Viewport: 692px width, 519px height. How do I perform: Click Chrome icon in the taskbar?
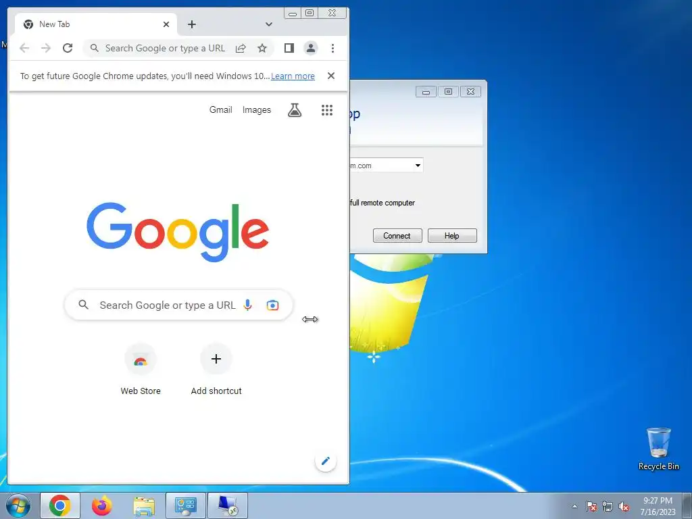click(x=60, y=505)
